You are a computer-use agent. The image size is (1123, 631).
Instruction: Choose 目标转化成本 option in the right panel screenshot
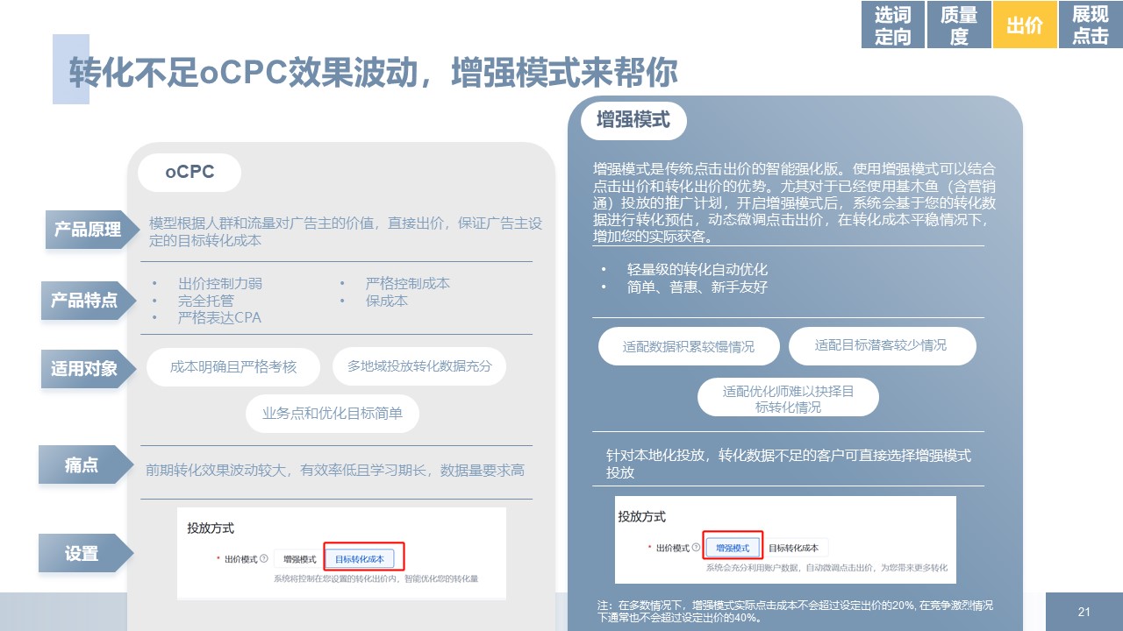793,548
